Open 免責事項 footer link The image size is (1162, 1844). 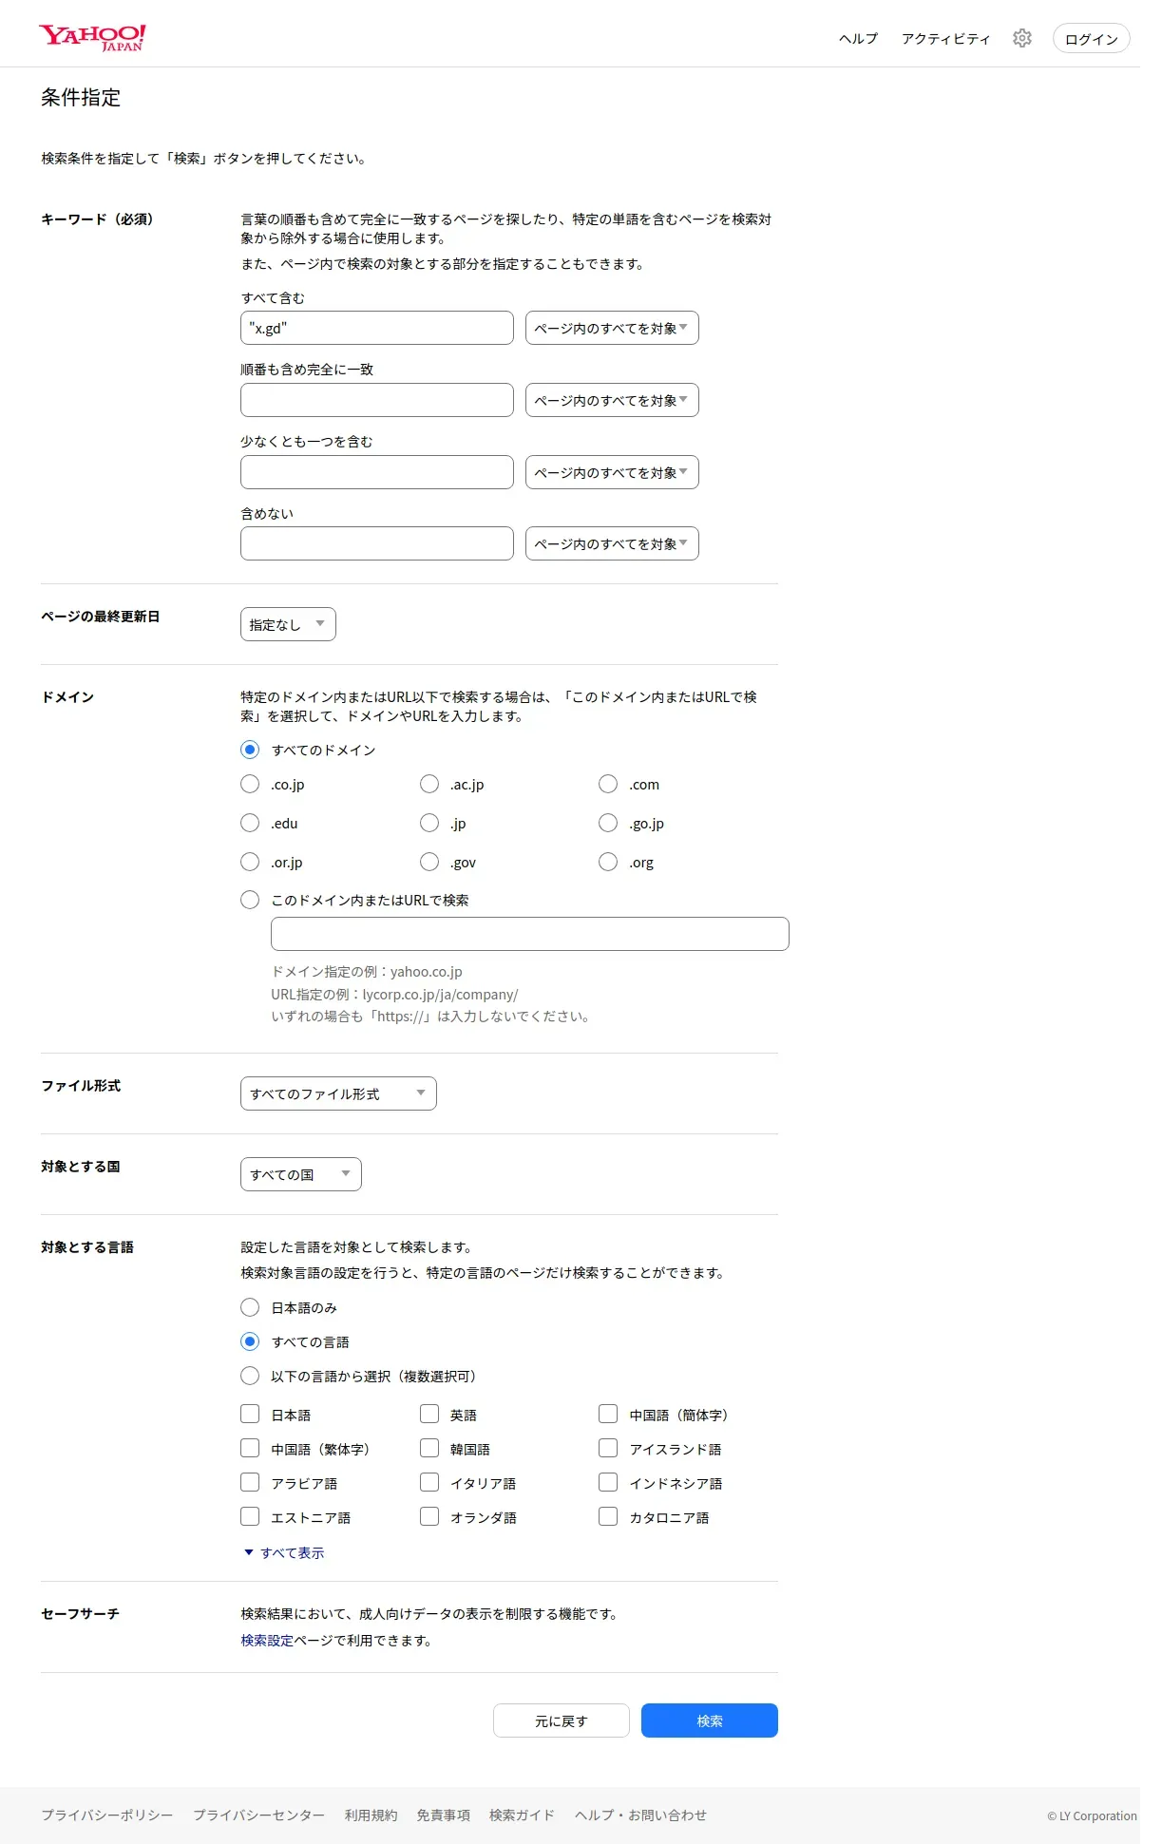[444, 1815]
